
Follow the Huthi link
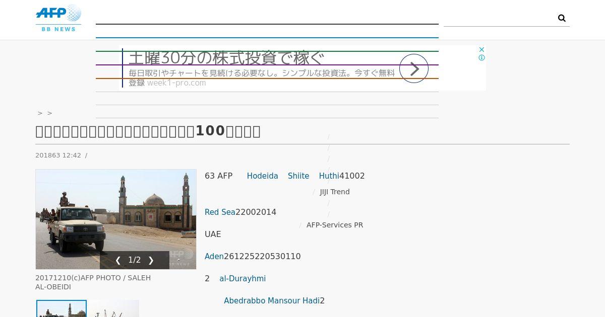(x=329, y=176)
